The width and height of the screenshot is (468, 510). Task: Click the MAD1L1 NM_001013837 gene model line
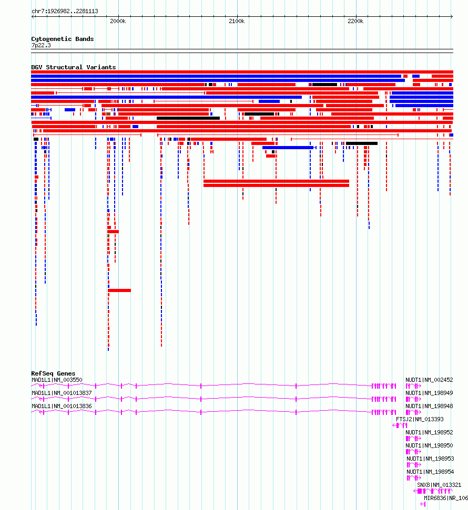pyautogui.click(x=213, y=399)
